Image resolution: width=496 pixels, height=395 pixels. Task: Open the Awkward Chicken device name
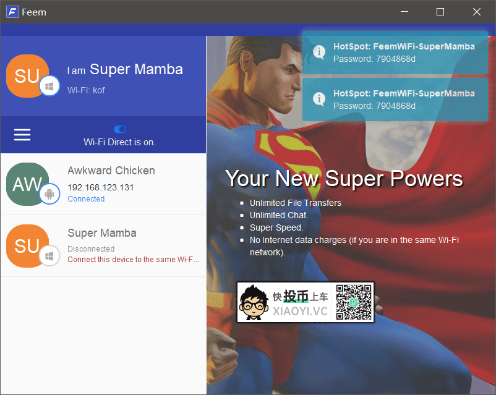click(x=111, y=171)
